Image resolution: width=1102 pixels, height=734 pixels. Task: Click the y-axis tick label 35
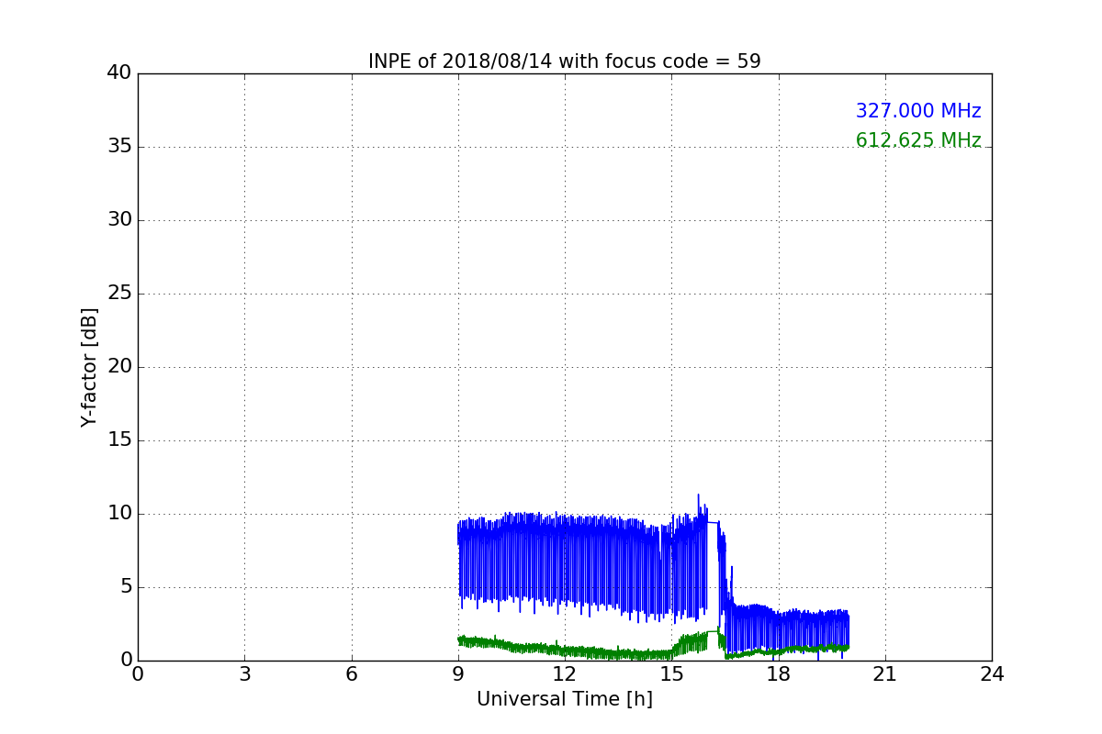click(x=119, y=147)
